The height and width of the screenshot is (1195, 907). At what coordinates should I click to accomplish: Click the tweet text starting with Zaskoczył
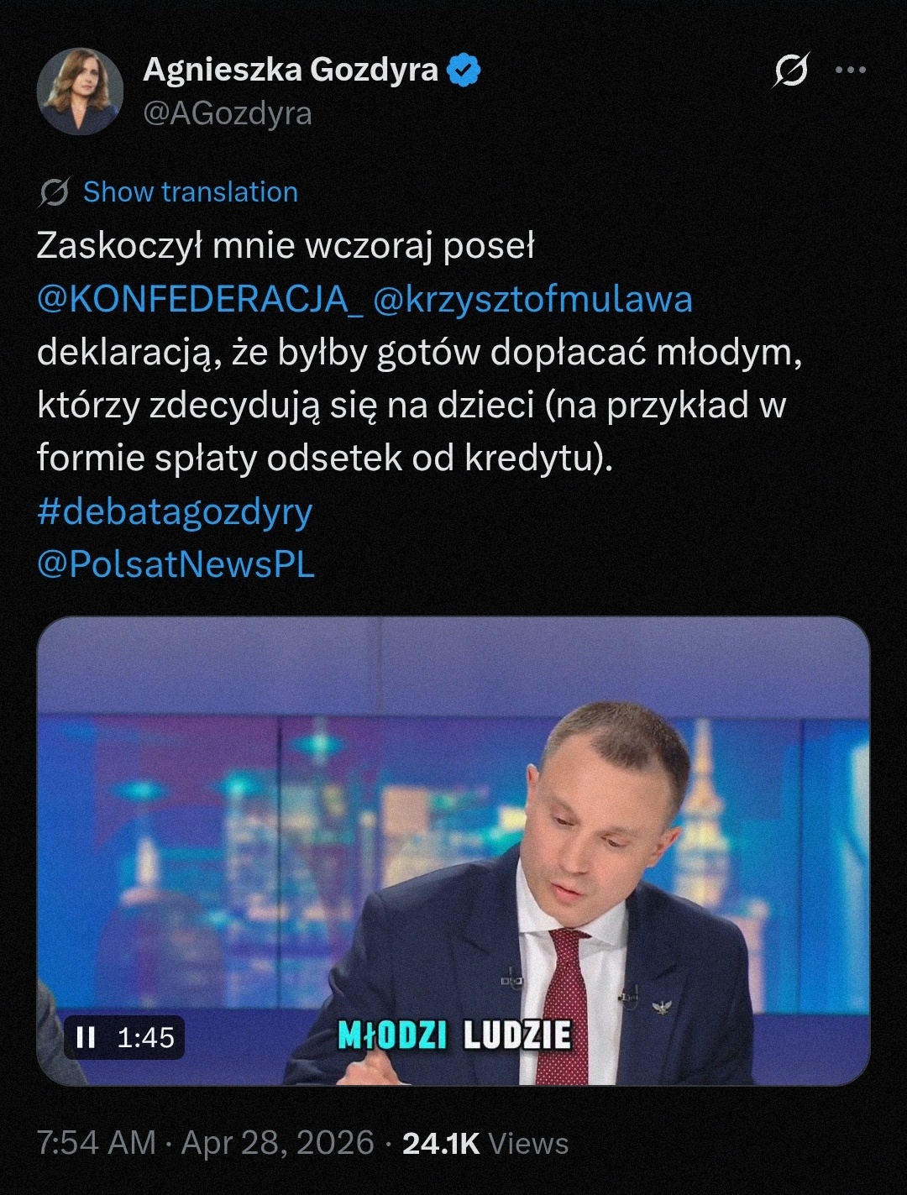286,246
